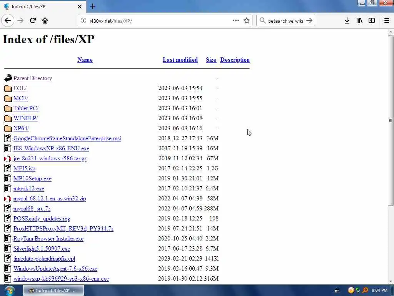
Task: Click the search magnifier icon
Action: pyautogui.click(x=262, y=21)
